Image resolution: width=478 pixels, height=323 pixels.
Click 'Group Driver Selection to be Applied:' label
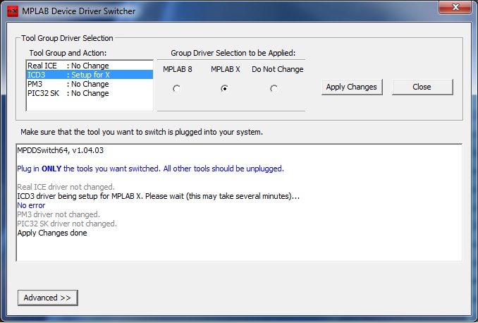tap(233, 53)
